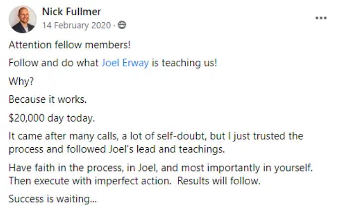
Task: Click the 'Why?' line
Action: tap(21, 82)
